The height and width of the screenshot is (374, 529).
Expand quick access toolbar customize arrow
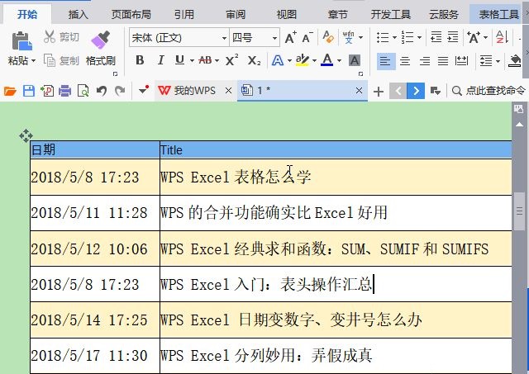point(144,90)
